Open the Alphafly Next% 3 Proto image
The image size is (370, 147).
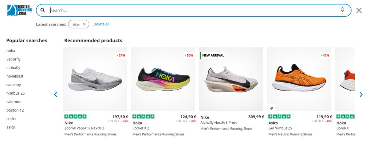click(x=231, y=79)
